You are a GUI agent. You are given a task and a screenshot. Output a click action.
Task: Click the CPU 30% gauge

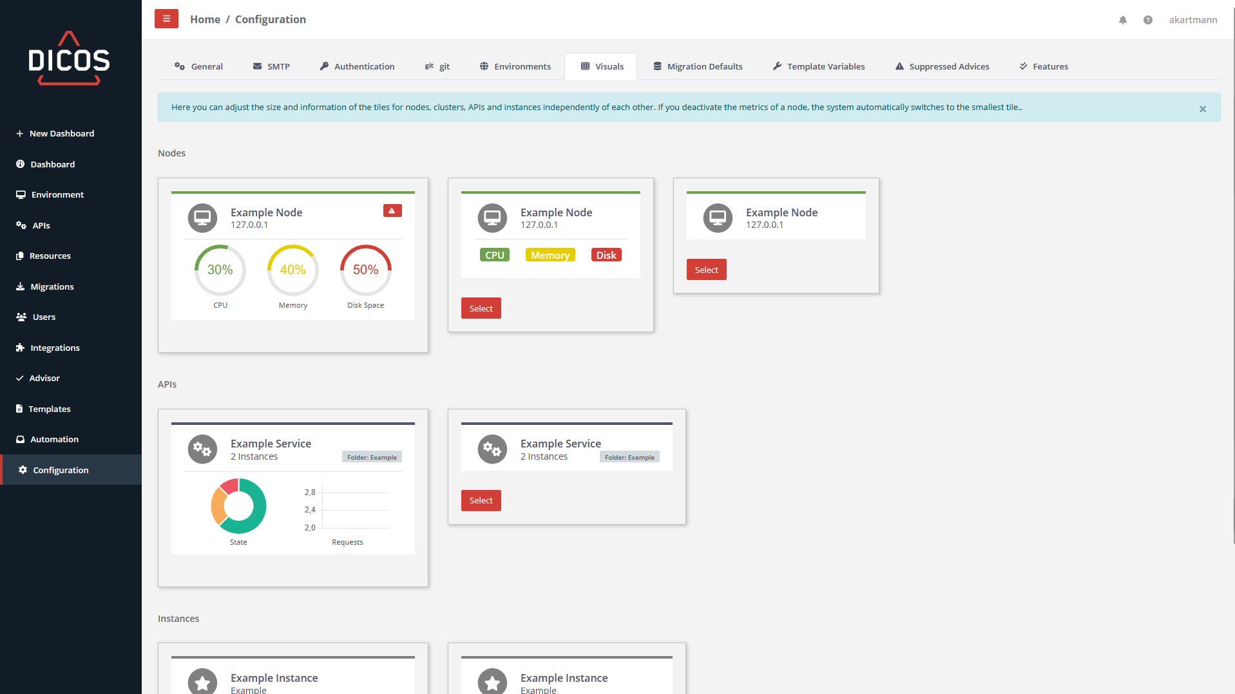220,270
